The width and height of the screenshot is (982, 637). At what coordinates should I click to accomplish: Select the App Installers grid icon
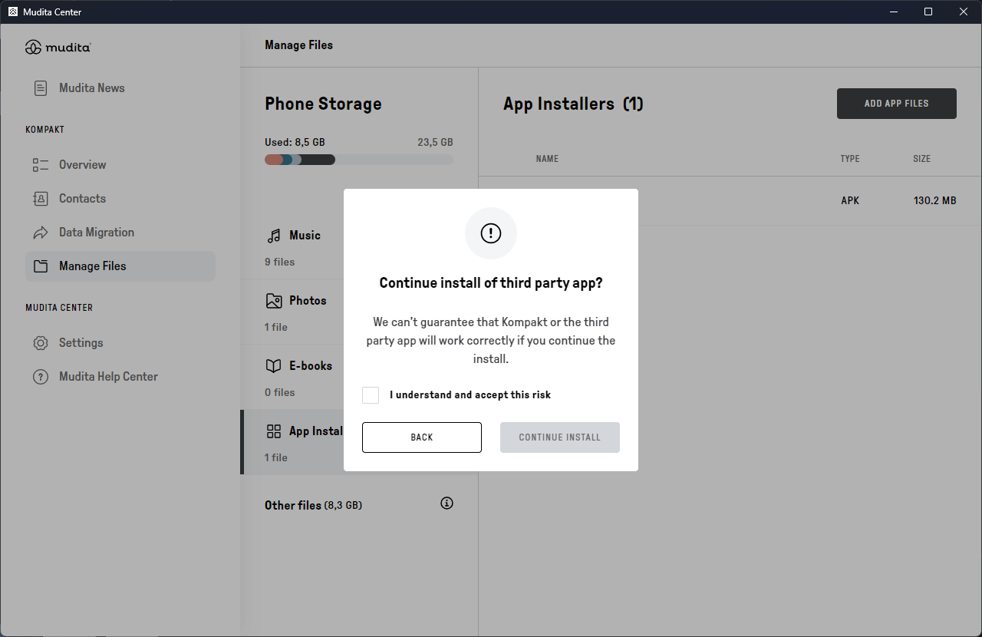274,431
